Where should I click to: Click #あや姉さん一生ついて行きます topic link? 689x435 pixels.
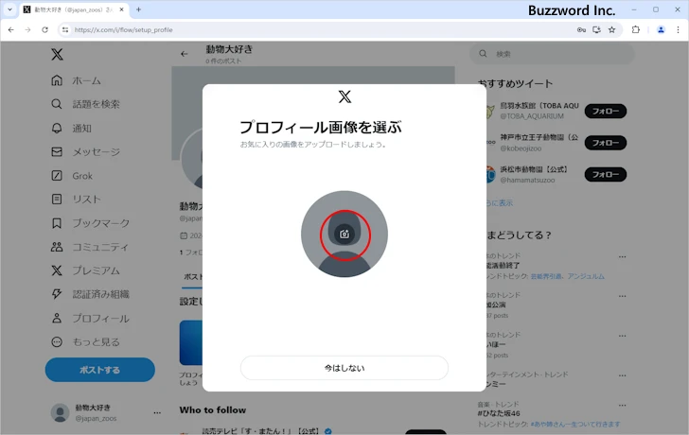pyautogui.click(x=575, y=424)
